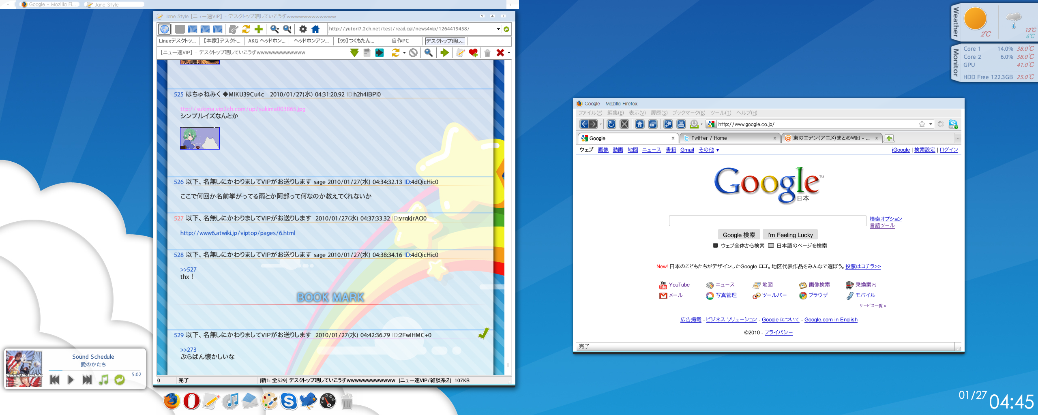This screenshot has height=415, width=1038.
Task: Click the Firefox taskbar entry at top
Action: coord(49,4)
